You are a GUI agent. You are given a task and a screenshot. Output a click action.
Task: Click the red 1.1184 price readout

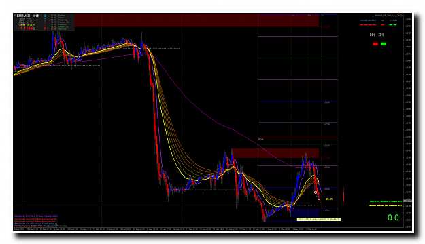(27, 28)
